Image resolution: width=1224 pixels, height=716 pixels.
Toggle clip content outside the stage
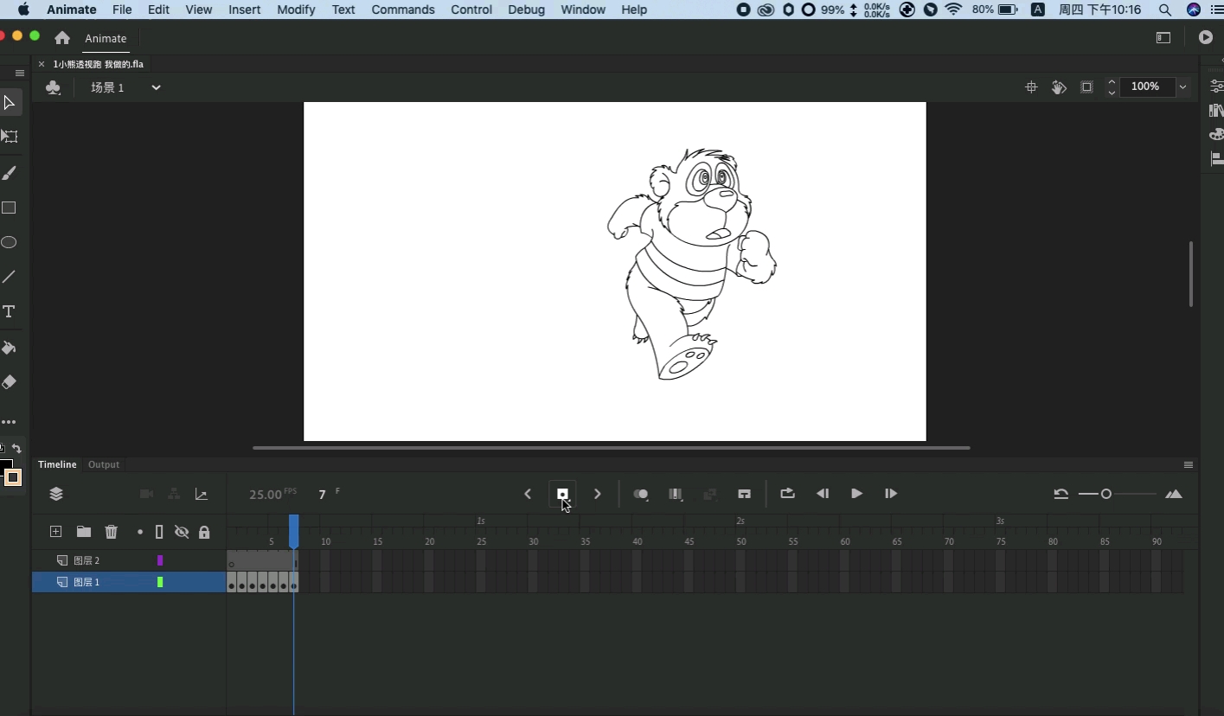coord(1087,86)
